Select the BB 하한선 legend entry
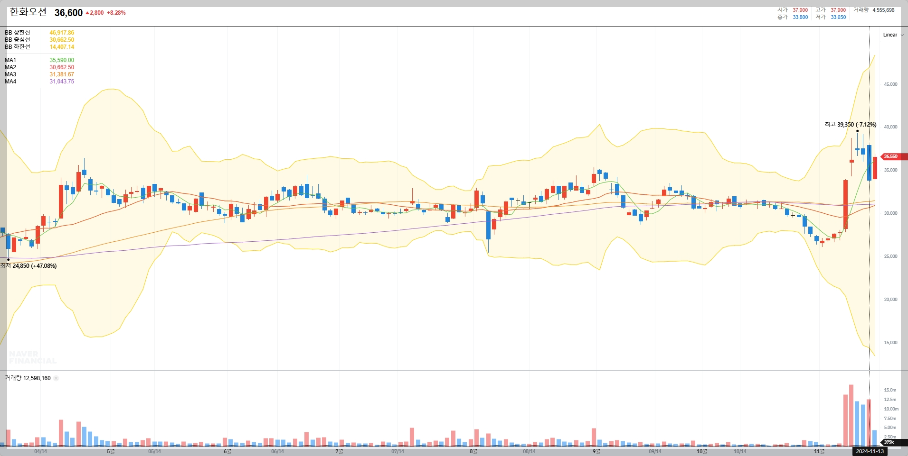The height and width of the screenshot is (456, 908). click(18, 47)
